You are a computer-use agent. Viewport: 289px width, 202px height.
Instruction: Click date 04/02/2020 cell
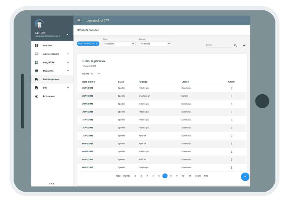(88, 167)
